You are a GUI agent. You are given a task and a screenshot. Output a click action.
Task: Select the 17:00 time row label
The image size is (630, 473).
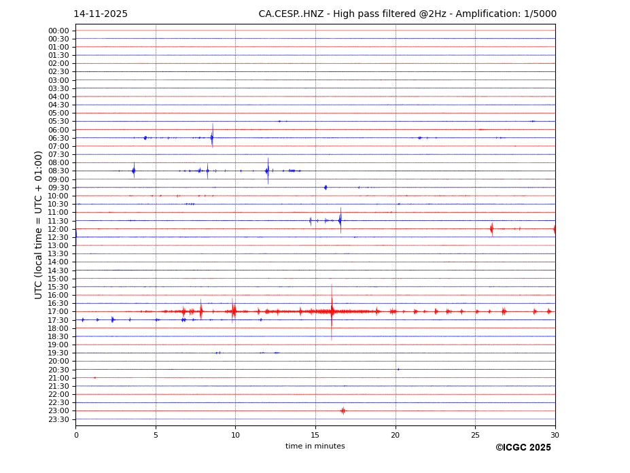click(x=58, y=312)
